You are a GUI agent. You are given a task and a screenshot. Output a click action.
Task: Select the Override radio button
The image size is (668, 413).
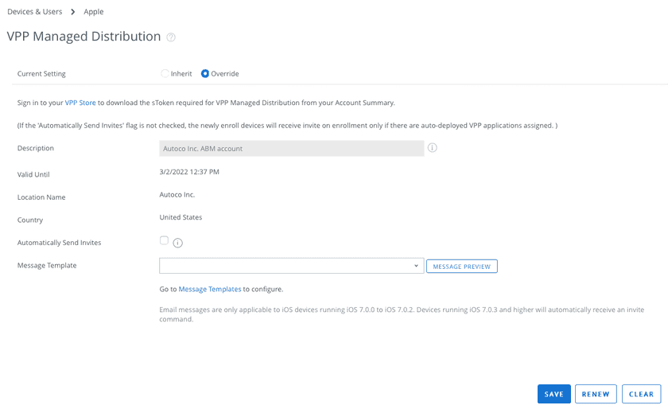(205, 74)
